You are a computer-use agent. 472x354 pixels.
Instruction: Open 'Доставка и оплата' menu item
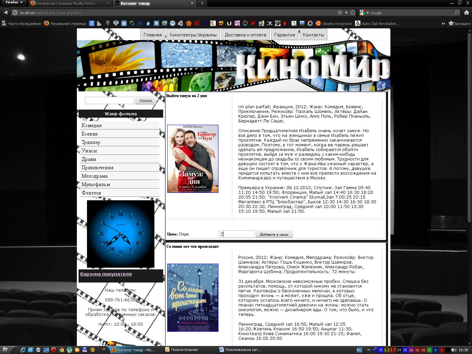[x=245, y=35]
